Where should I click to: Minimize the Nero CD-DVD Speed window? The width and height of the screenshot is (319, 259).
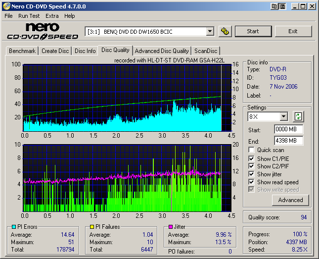click(294, 6)
